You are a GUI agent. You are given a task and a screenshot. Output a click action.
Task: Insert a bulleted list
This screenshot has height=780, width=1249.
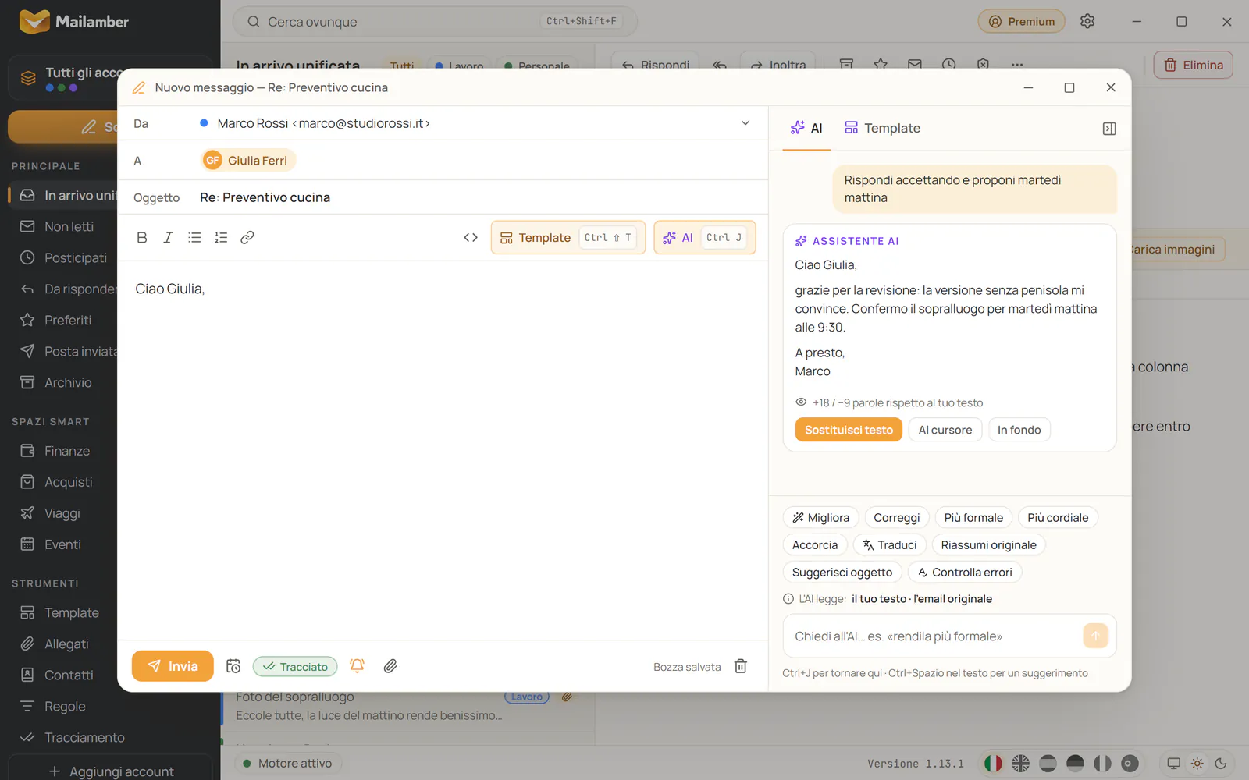194,238
